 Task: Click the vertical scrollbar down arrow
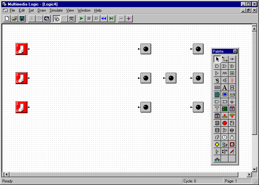tap(254, 169)
